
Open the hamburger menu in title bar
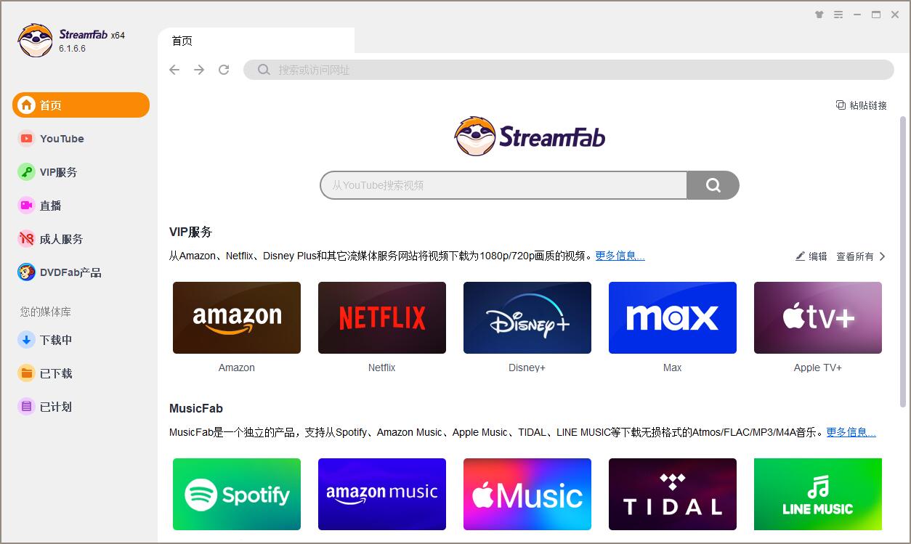point(839,15)
